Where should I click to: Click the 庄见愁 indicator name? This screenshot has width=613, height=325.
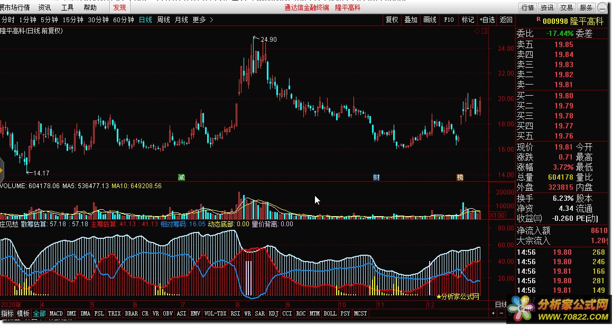pyautogui.click(x=9, y=224)
